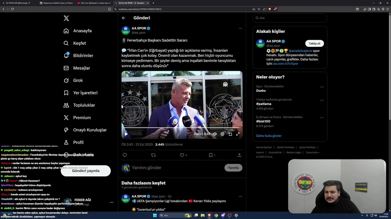Open Onaylı Kuruluşlar page
Viewport: 391px width, 219px height.
click(85, 130)
